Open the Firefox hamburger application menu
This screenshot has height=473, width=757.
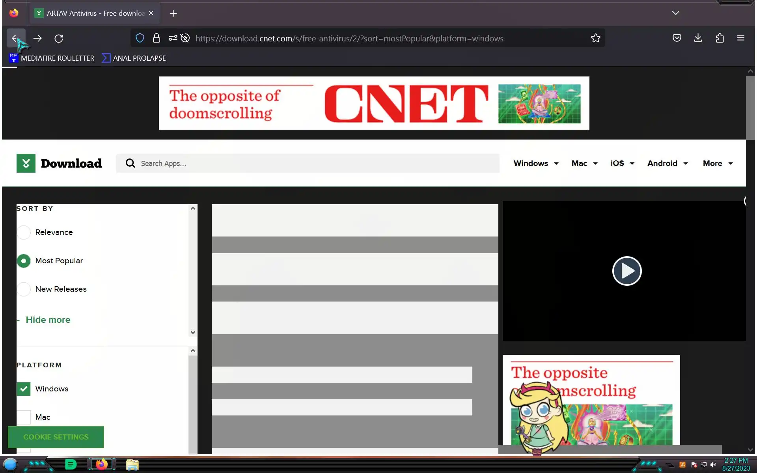point(740,38)
